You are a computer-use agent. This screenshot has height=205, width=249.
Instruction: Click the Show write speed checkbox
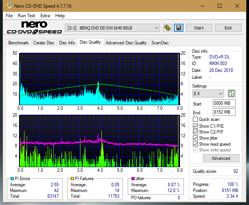point(195,150)
